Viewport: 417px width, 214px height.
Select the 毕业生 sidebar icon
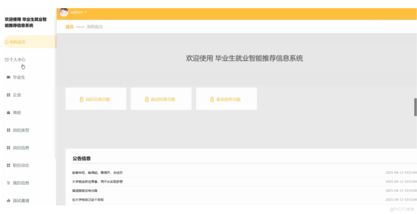9,77
